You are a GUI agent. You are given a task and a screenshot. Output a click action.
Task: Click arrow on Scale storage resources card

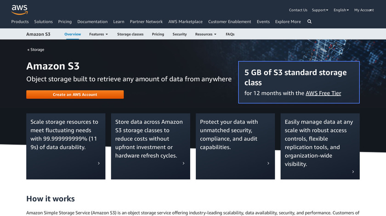tap(99, 163)
